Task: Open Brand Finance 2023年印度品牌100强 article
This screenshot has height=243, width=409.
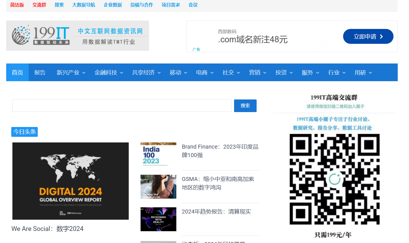Action: point(220,151)
